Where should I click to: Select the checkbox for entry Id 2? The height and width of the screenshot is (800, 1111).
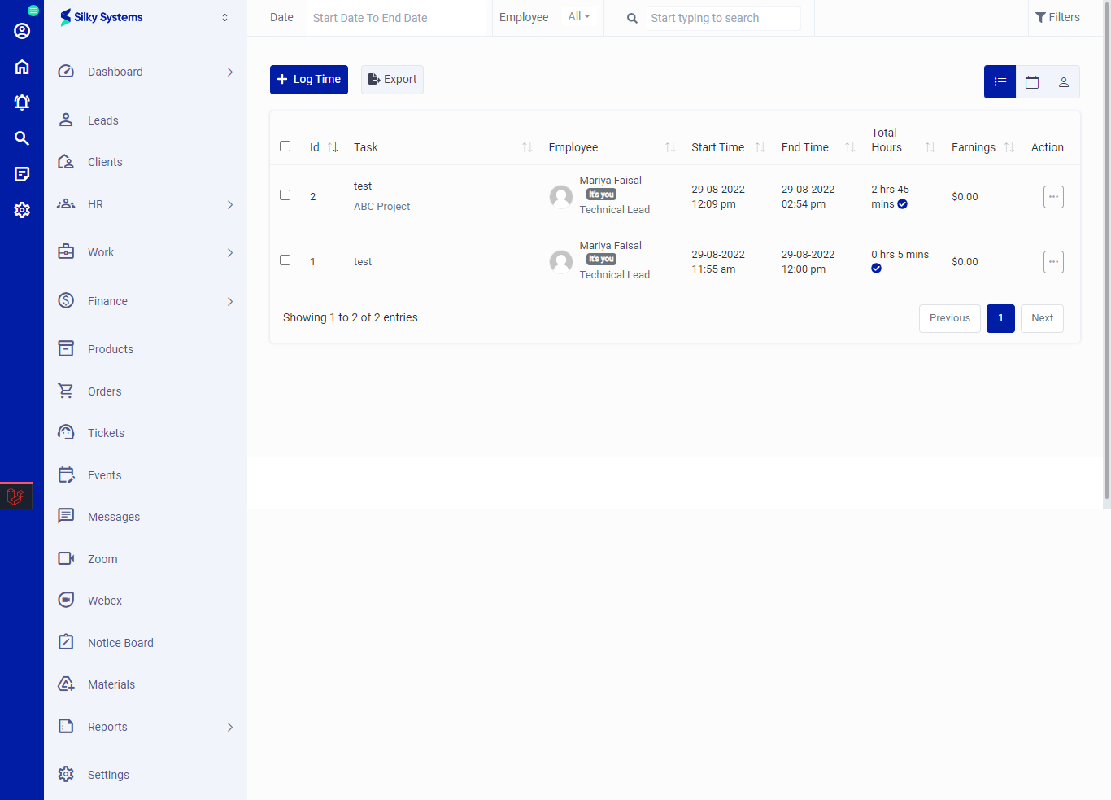pos(285,195)
